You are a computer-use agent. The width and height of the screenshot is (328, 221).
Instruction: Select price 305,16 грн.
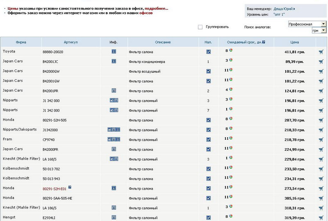tap(294, 198)
